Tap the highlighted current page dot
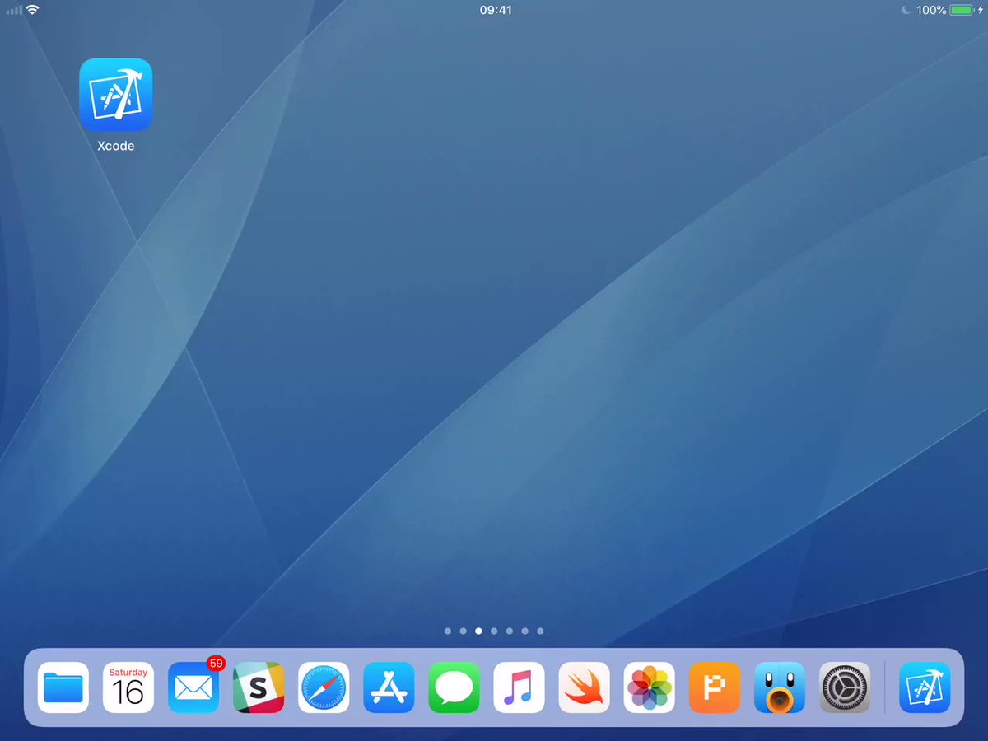The width and height of the screenshot is (988, 741). click(x=478, y=631)
